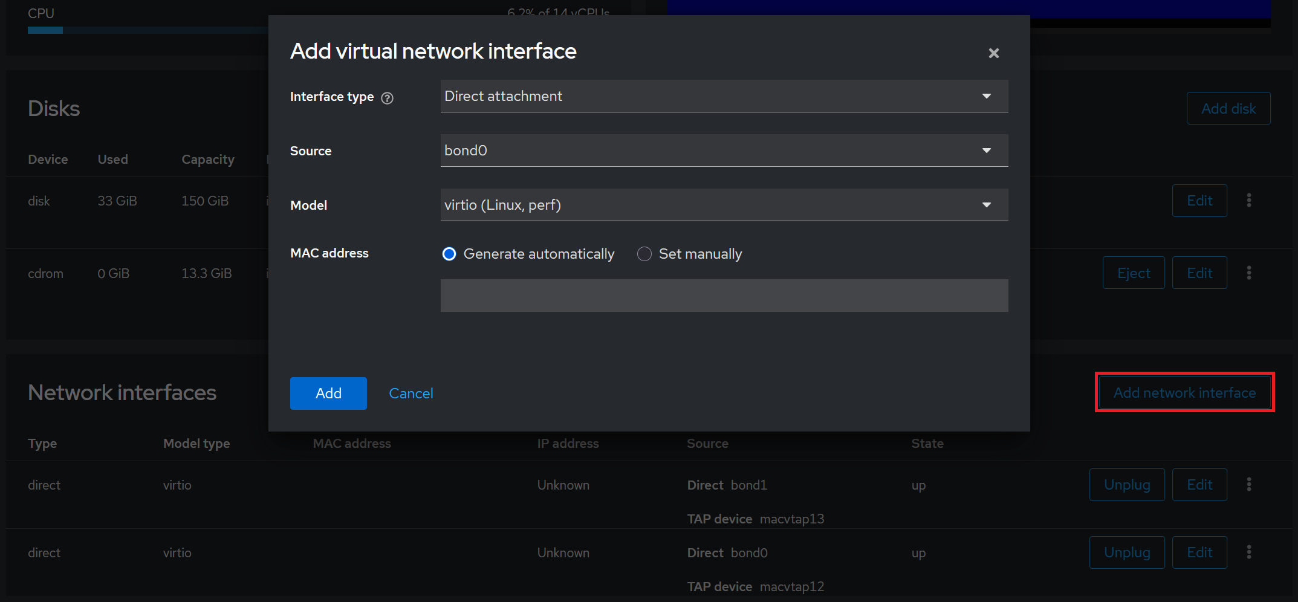
Task: Click the MAC address input field
Action: (x=724, y=296)
